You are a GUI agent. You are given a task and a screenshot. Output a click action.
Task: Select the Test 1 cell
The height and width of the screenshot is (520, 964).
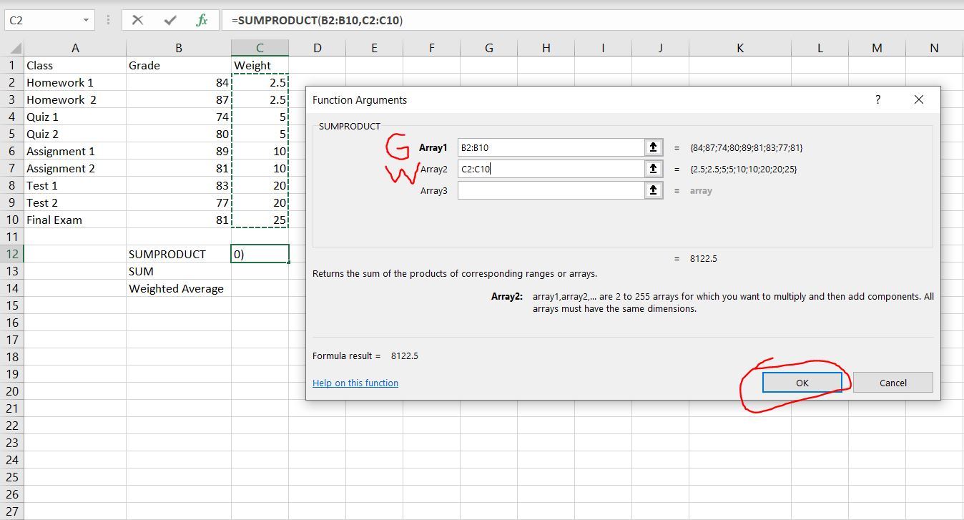coord(75,185)
